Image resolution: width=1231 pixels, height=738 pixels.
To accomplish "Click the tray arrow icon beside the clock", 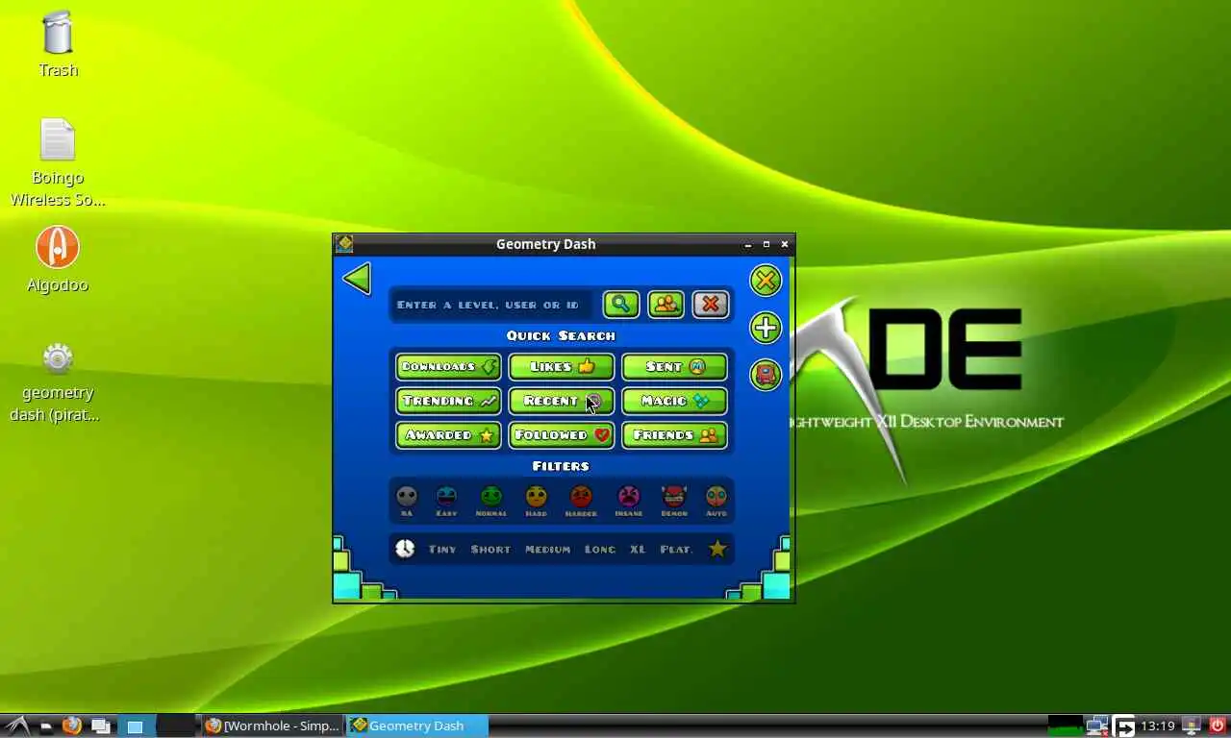I will pyautogui.click(x=1124, y=726).
